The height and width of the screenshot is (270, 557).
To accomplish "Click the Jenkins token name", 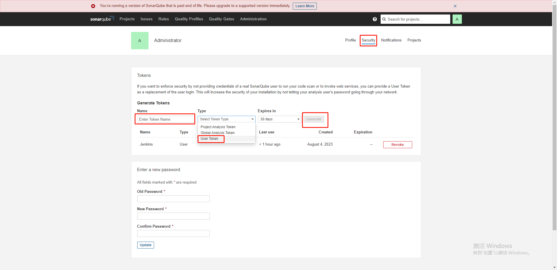I will [x=146, y=144].
